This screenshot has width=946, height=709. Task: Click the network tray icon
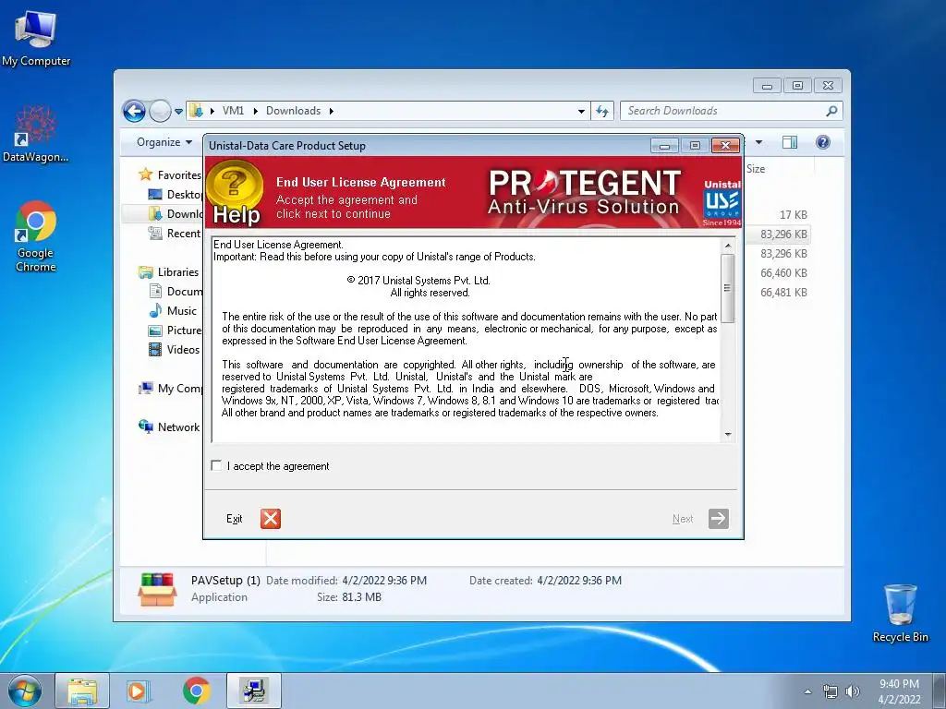coord(831,691)
